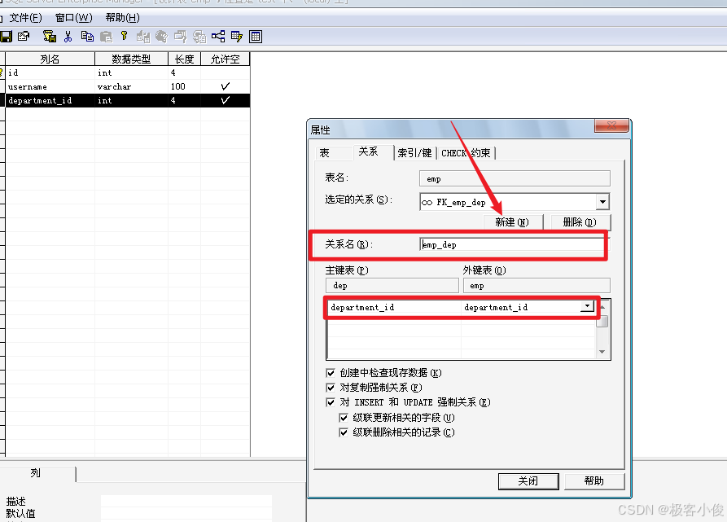Toggle 对复制强制关系 checkbox
The width and height of the screenshot is (727, 522).
[x=331, y=388]
